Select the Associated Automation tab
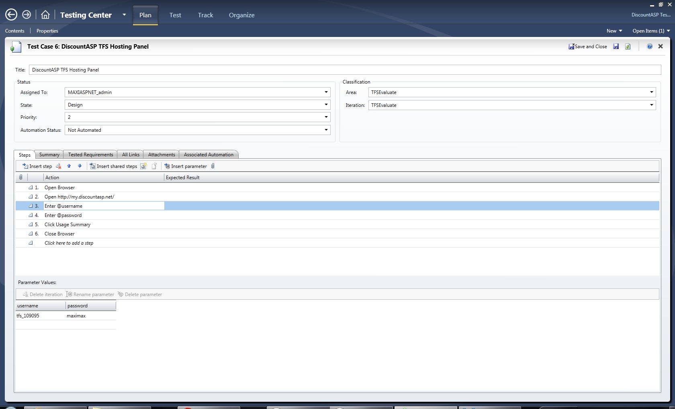Screen dimensions: 675x409 click(x=209, y=155)
